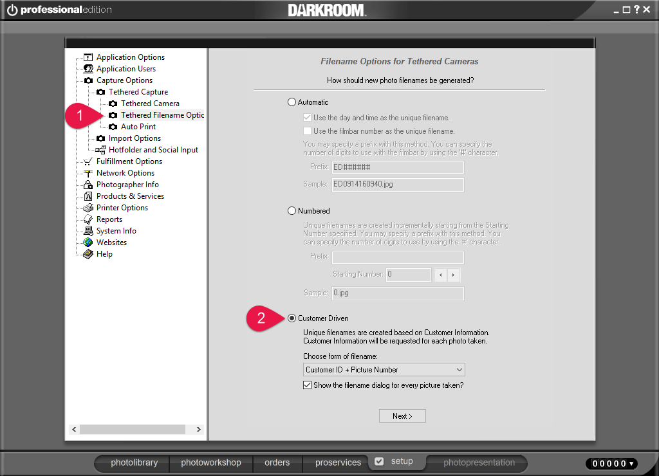The image size is (659, 476).
Task: Click the Auto Print camera icon
Action: [113, 127]
